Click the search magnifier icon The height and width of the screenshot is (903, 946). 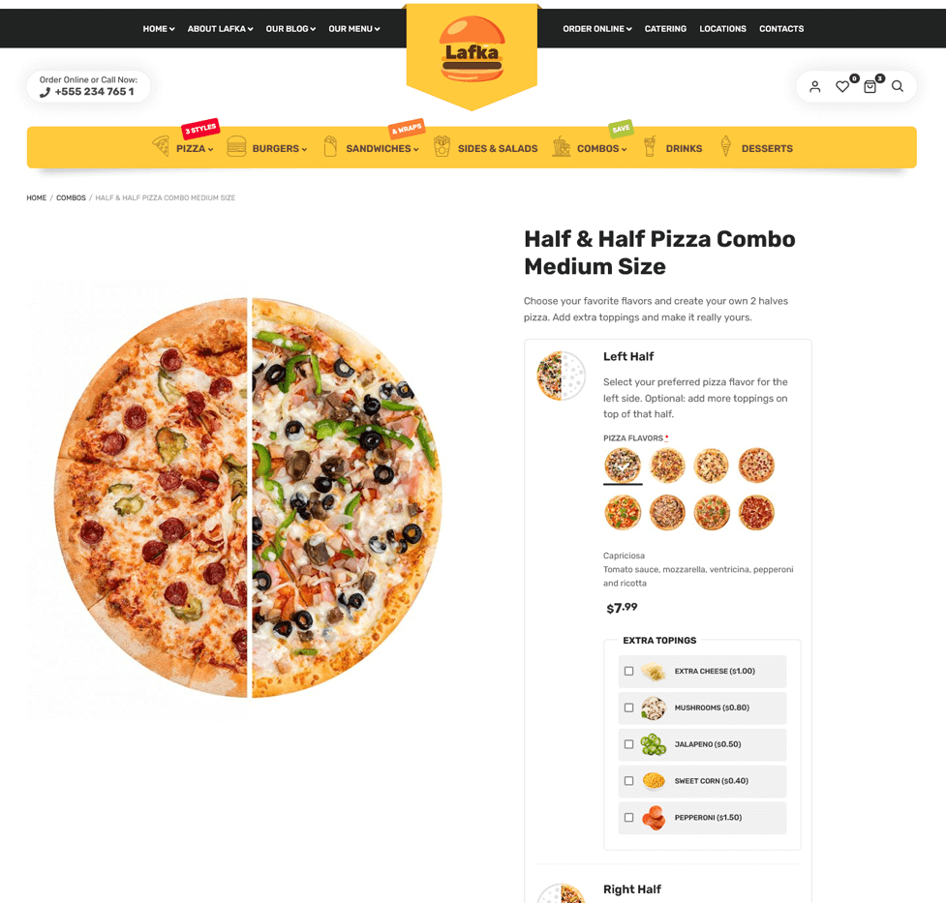pos(898,86)
